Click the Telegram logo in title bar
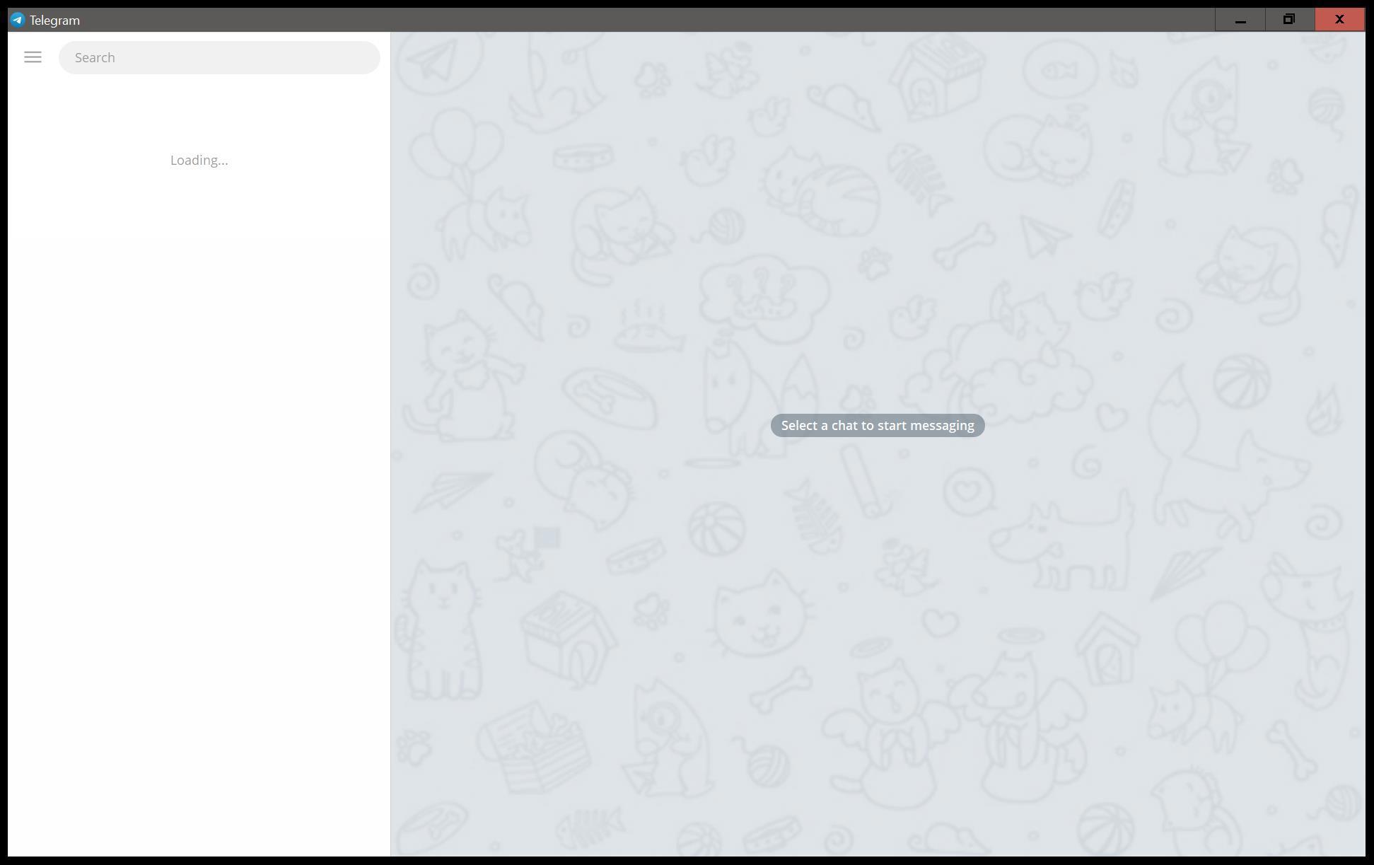Viewport: 1374px width, 865px height. (x=17, y=20)
